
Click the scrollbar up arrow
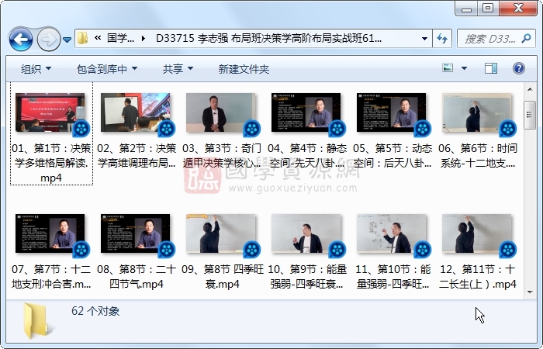pyautogui.click(x=530, y=89)
